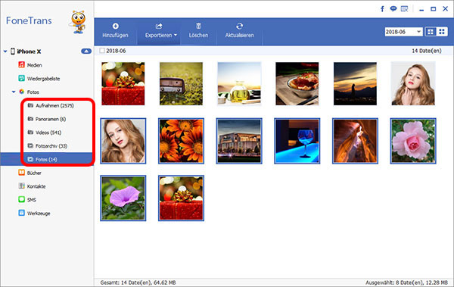Viewport: 454px width, 287px height.
Task: Open the Facebook share icon
Action: (382, 9)
